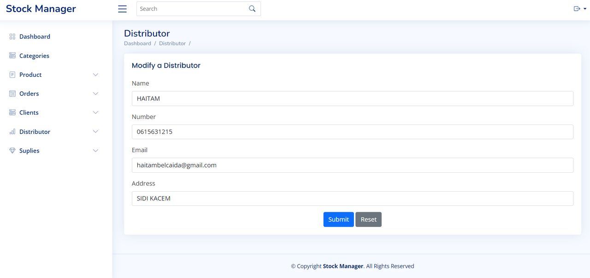Viewport: 590px width, 278px height.
Task: Click the Number field with 0615631215
Action: click(353, 132)
